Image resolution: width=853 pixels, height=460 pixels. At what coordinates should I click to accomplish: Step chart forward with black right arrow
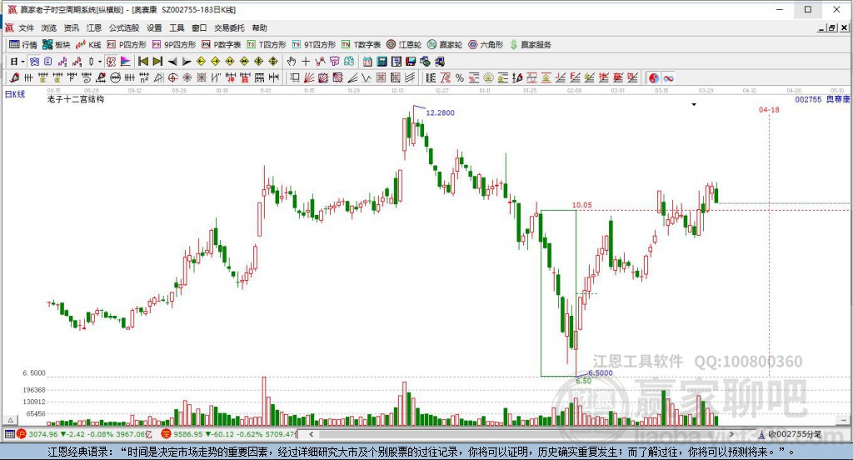(x=187, y=62)
